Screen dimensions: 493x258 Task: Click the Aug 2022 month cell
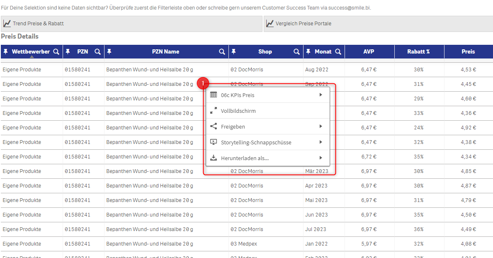(316, 70)
